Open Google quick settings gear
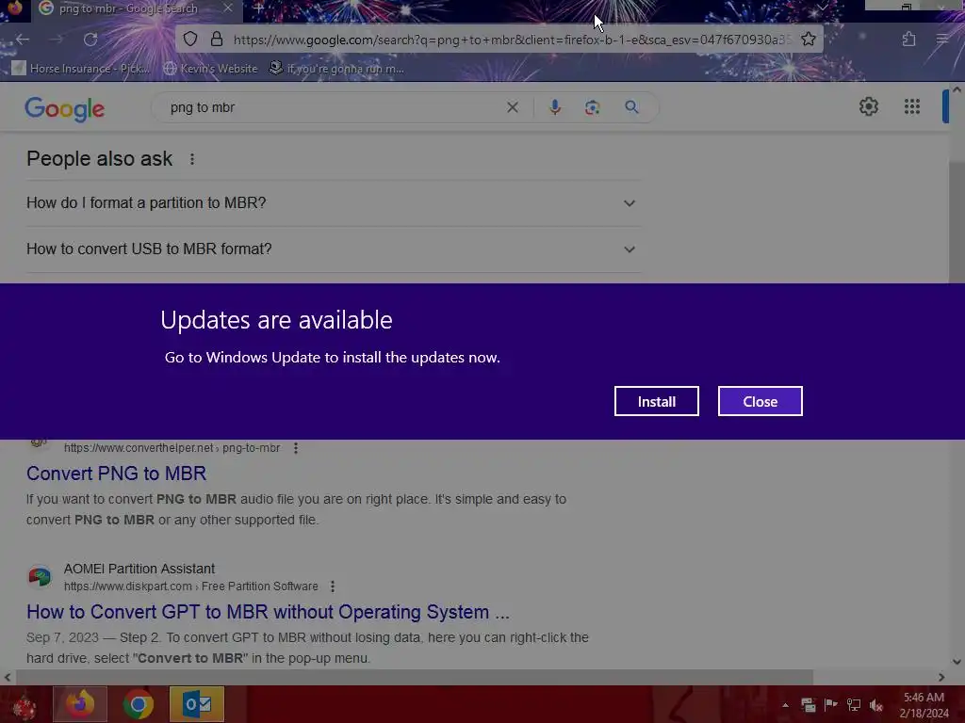The width and height of the screenshot is (965, 723). 868,107
